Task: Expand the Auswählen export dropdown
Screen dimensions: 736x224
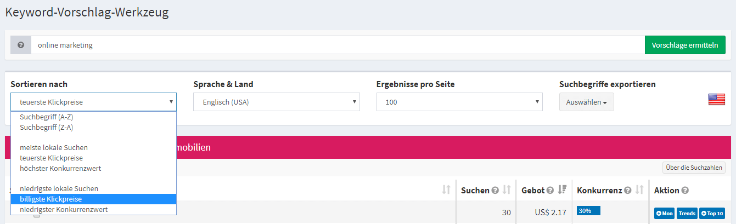Action: tap(586, 102)
